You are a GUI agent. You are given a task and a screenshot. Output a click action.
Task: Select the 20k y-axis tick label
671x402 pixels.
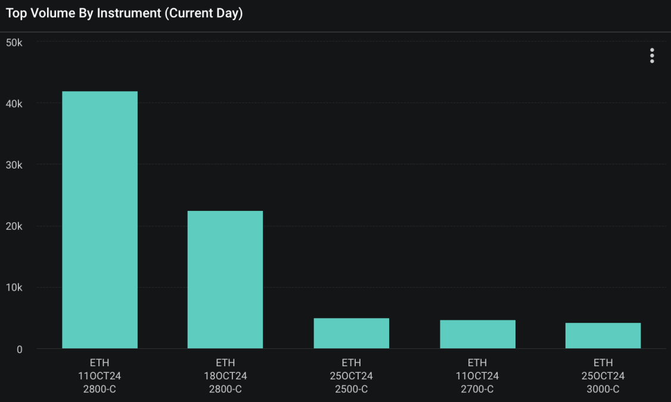pyautogui.click(x=14, y=226)
